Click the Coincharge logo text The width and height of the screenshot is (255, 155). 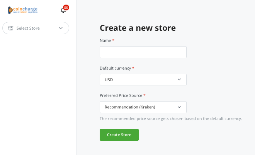pyautogui.click(x=25, y=9)
